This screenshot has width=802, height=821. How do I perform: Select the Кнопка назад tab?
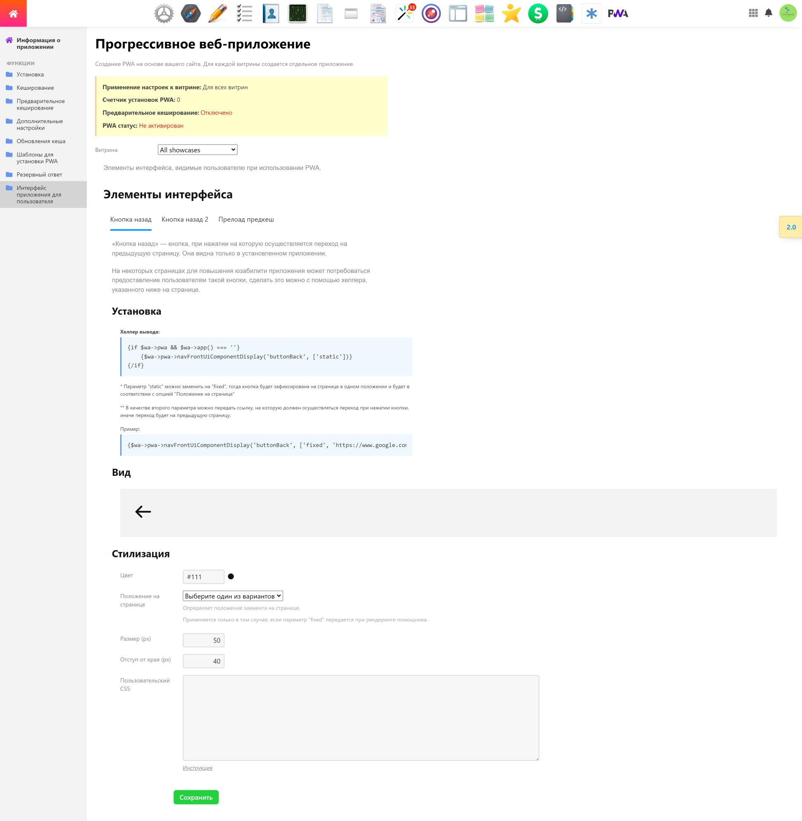click(131, 220)
